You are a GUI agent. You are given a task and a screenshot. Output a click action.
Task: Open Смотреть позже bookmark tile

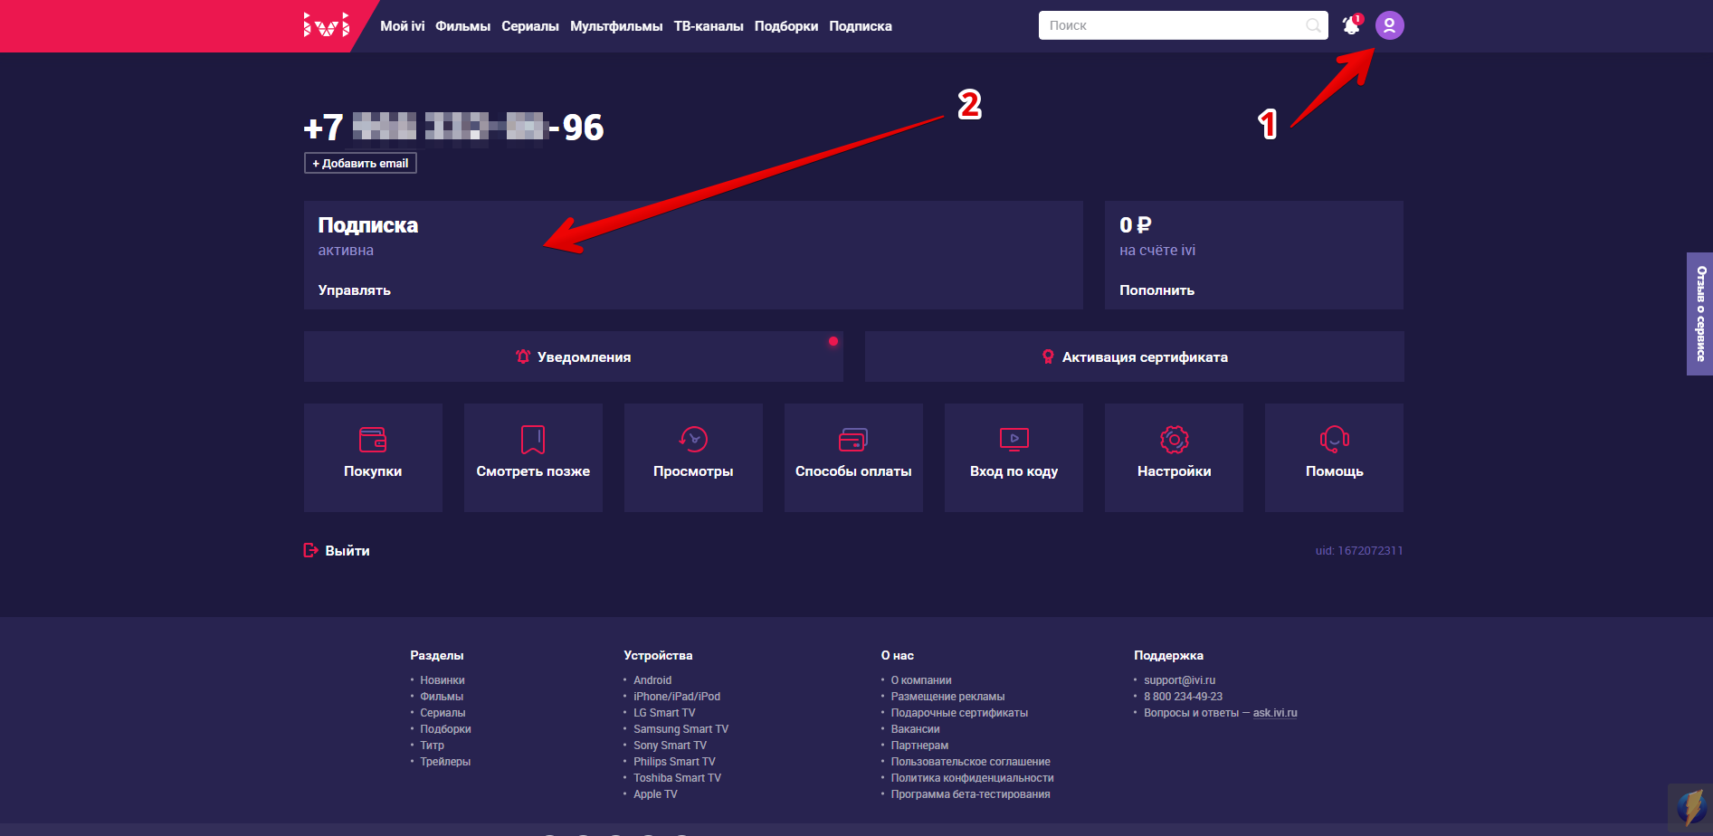533,457
